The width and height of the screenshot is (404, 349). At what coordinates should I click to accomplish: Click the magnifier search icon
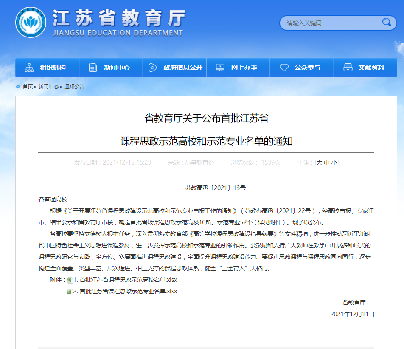coord(387,23)
